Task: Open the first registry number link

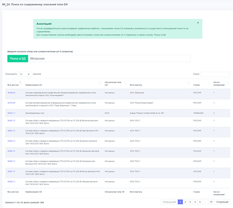Action: click(x=11, y=93)
